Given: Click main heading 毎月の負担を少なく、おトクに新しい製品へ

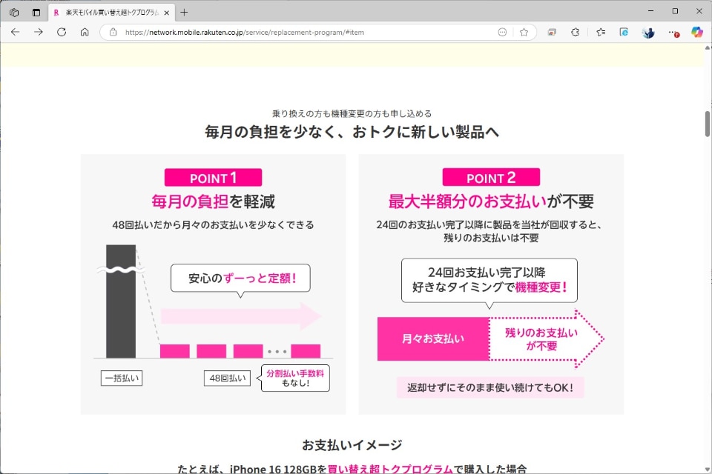Looking at the screenshot, I should [352, 132].
